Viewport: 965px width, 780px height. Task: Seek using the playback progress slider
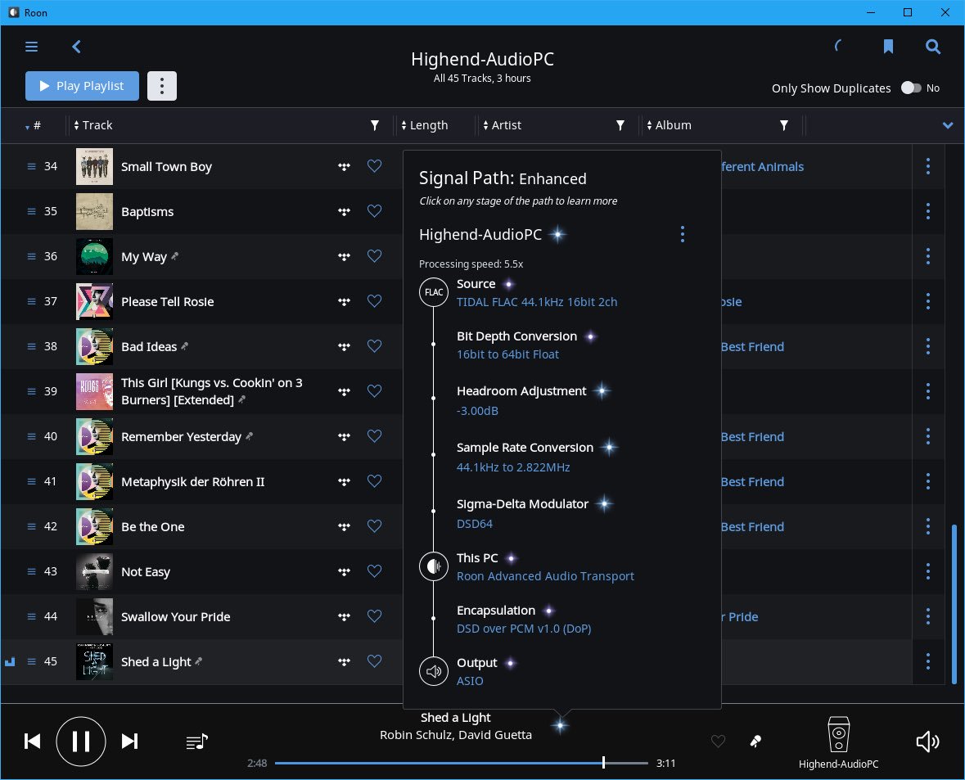click(x=603, y=762)
